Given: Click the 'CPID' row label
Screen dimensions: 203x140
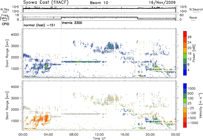Looking at the screenshot, I should 6,24.
